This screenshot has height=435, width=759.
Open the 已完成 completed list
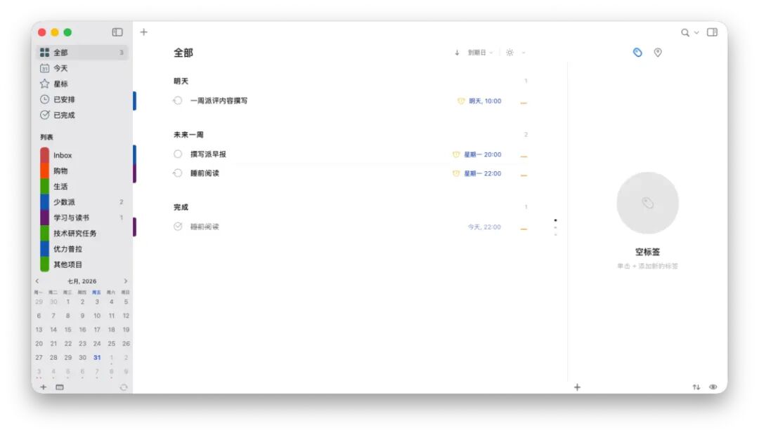pyautogui.click(x=82, y=114)
